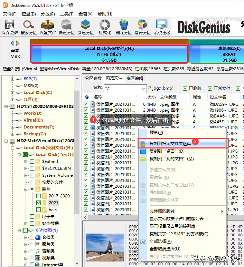Check the heic folder checkbox
244x267 pixels.
pos(38,209)
